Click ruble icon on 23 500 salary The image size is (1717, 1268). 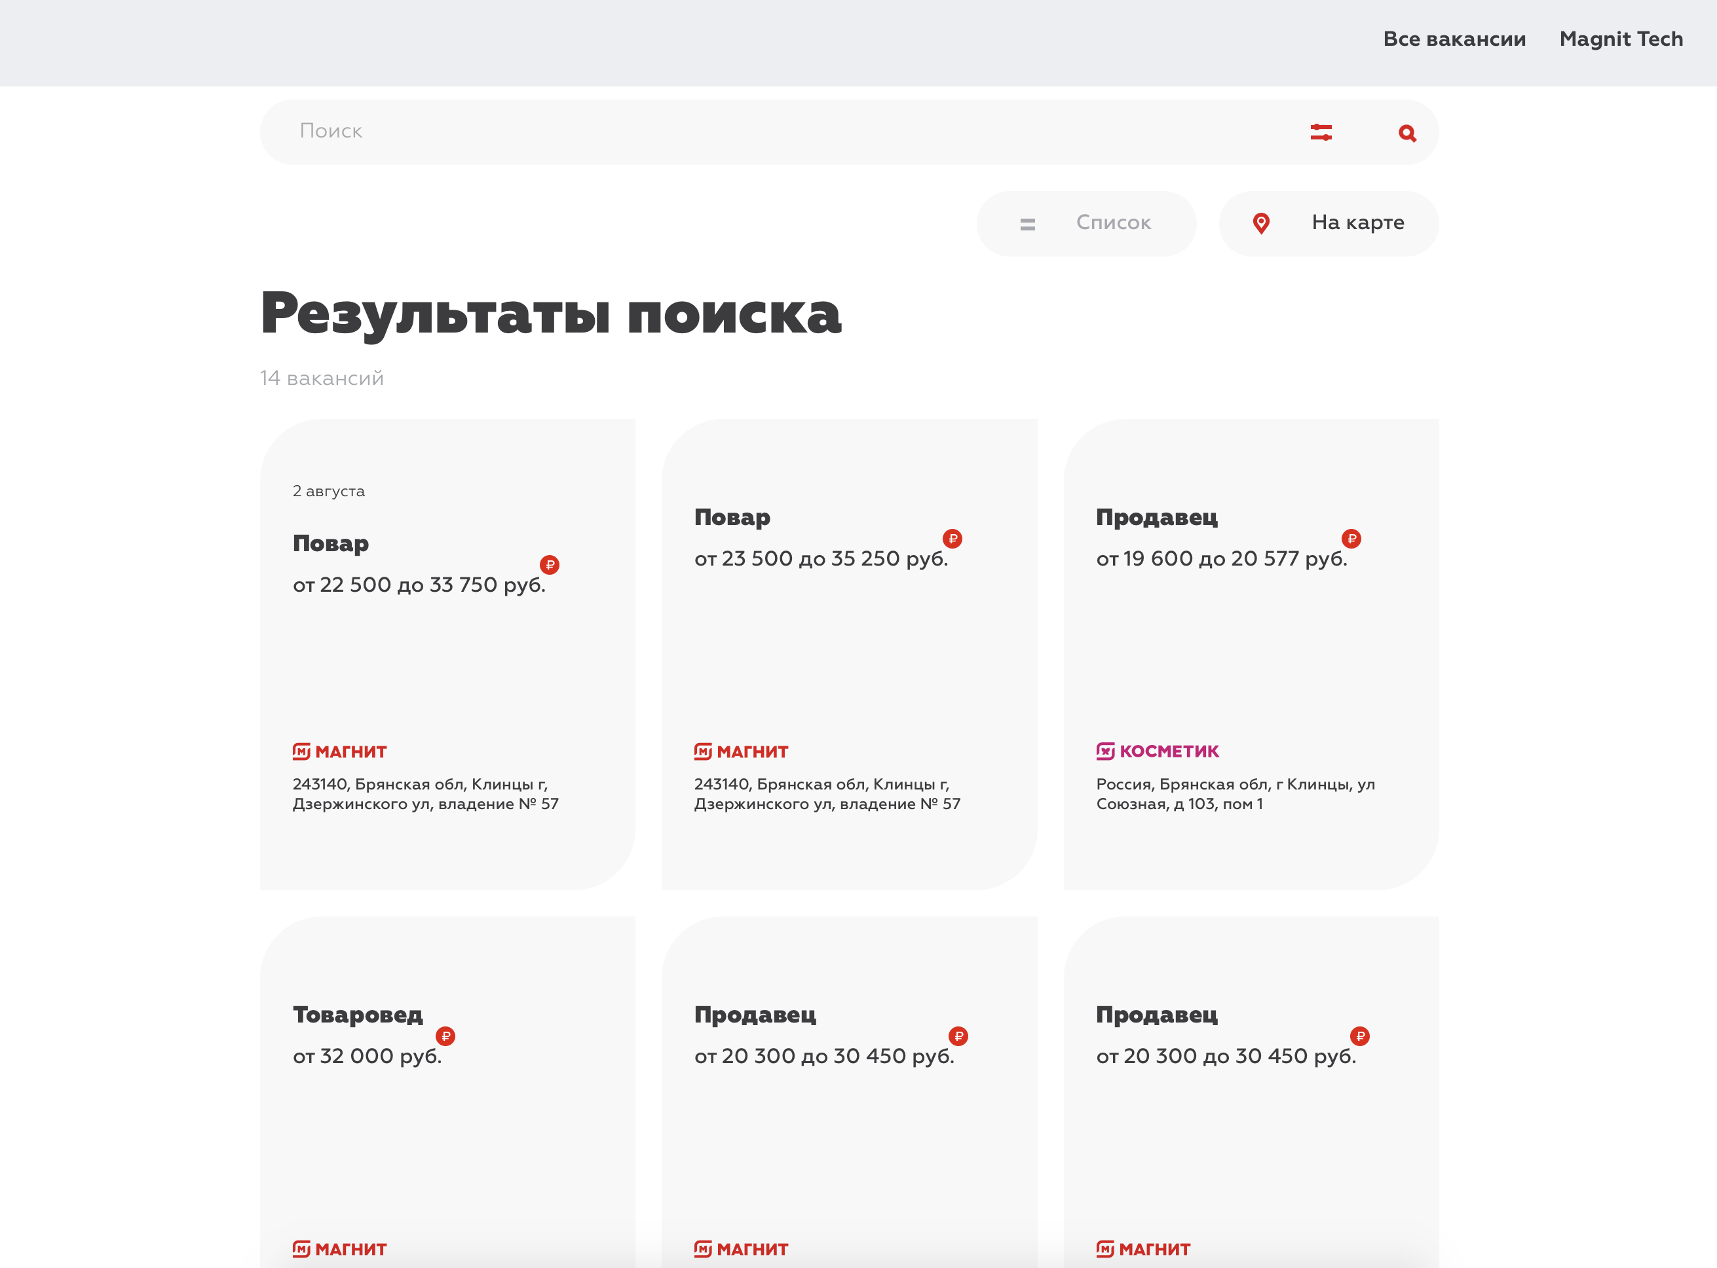point(953,539)
